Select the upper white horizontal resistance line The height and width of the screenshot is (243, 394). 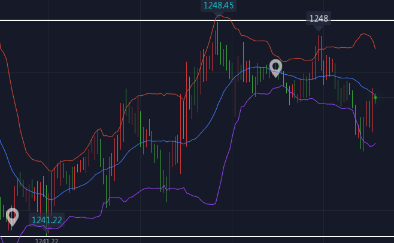pyautogui.click(x=120, y=20)
